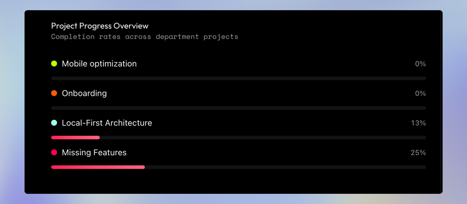467x204 pixels.
Task: Click the orange dot beside Onboarding
Action: pos(54,93)
